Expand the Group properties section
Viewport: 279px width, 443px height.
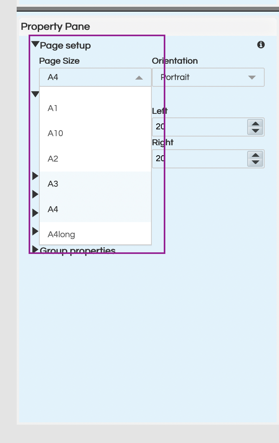tap(35, 250)
